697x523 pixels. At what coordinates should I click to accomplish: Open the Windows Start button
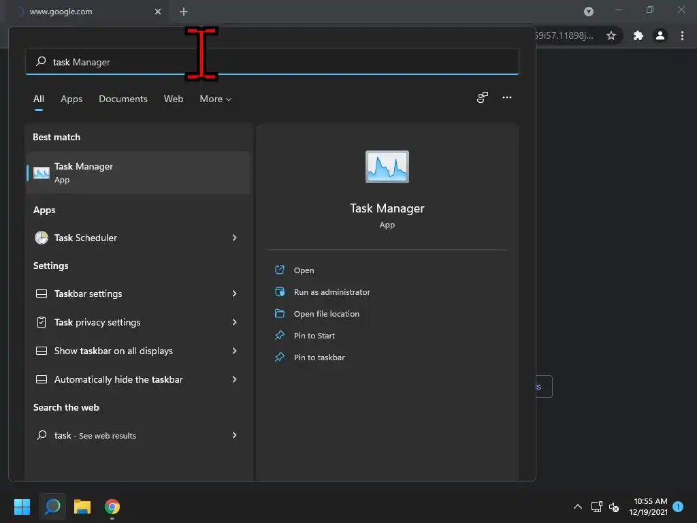pos(22,507)
